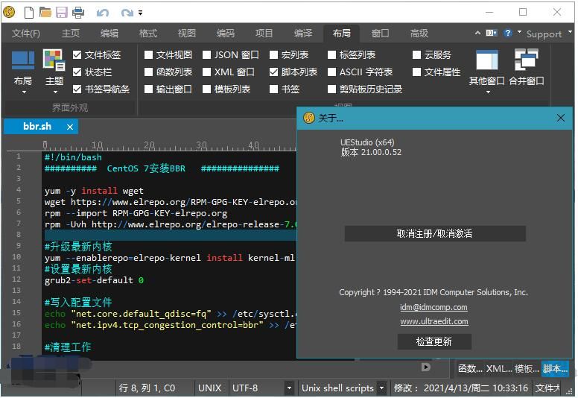Click the blue help question mark icon
The image size is (578, 398).
(508, 34)
